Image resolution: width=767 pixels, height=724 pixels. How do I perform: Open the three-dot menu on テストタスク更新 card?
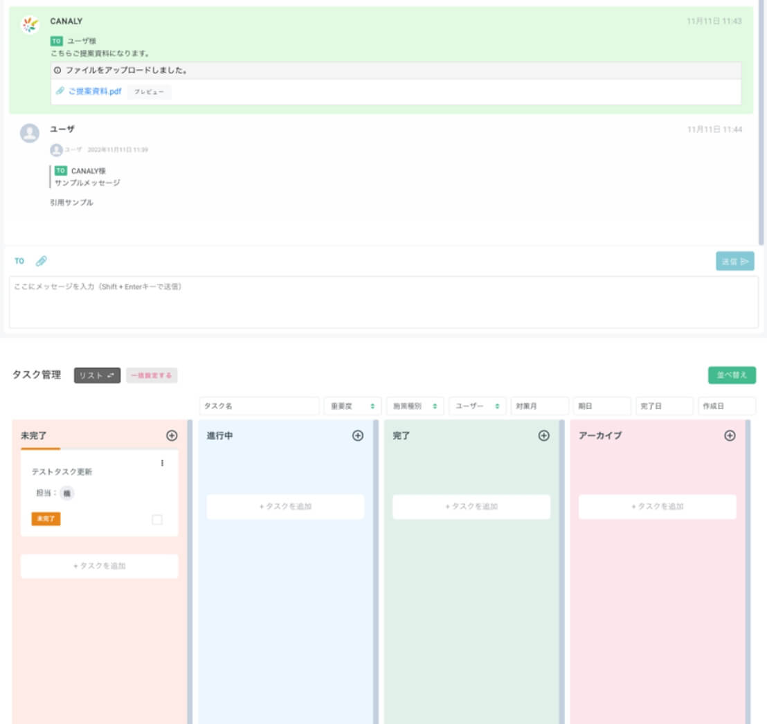(x=163, y=463)
